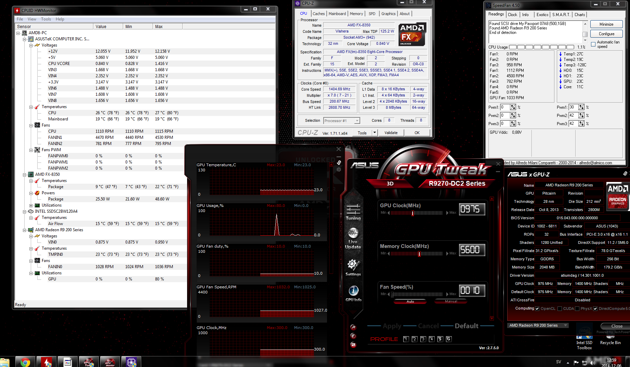Screen dimensions: 630x367
Task: Click the Fan Speed slider handle
Action: 393,294
